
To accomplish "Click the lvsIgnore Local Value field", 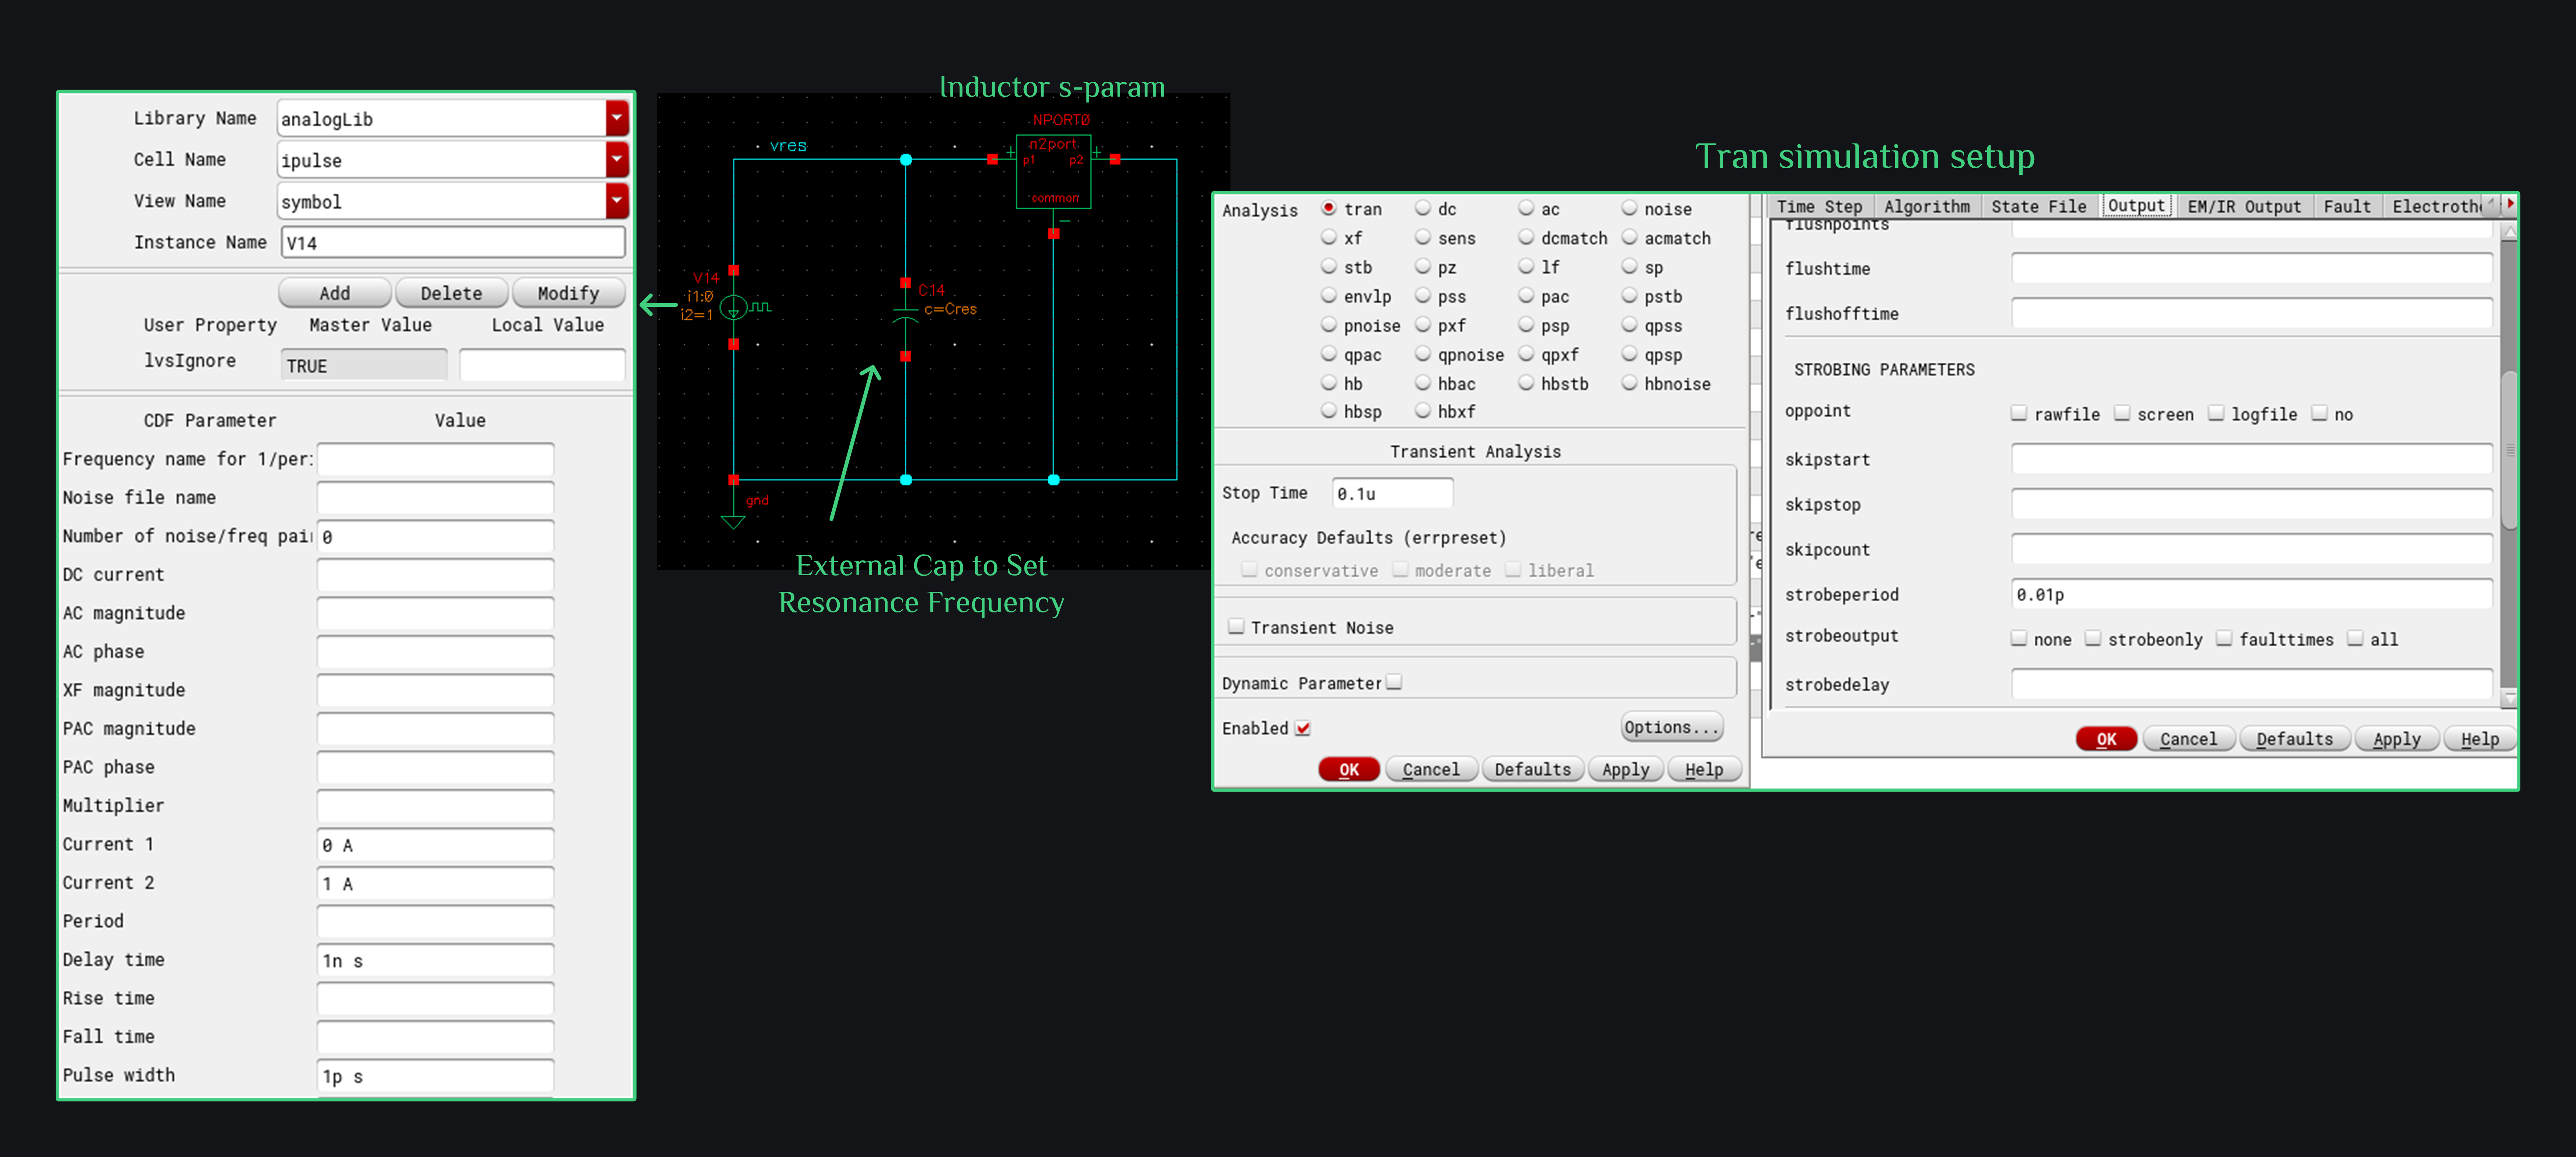I will [542, 365].
